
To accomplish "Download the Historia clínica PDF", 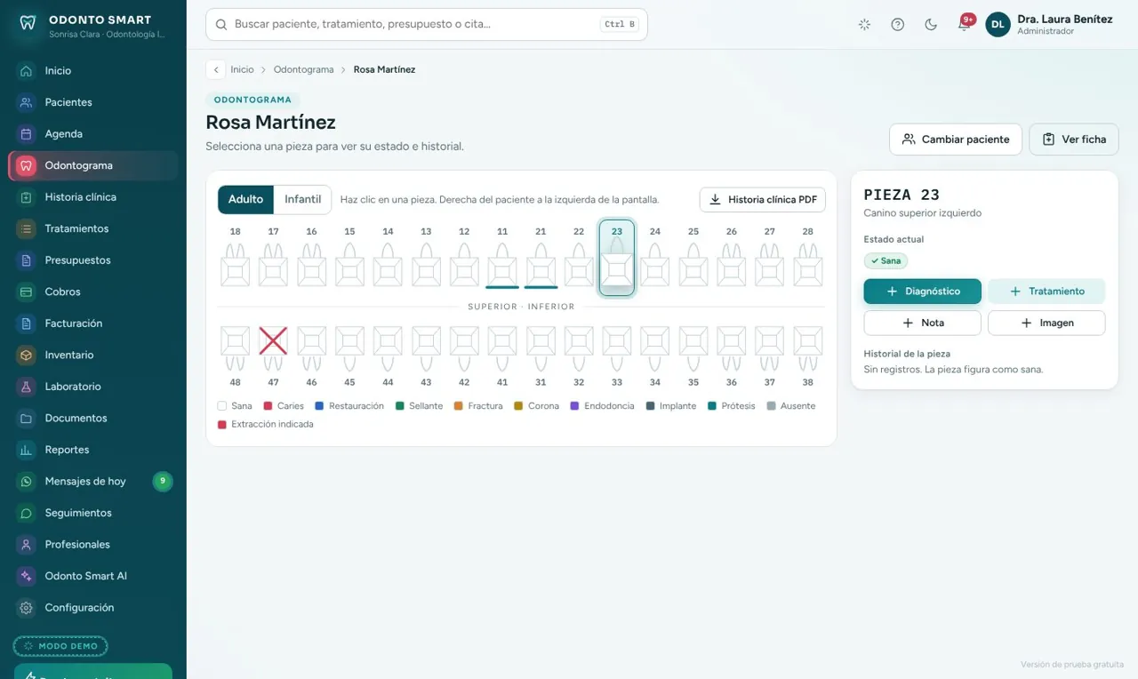I will pos(763,200).
